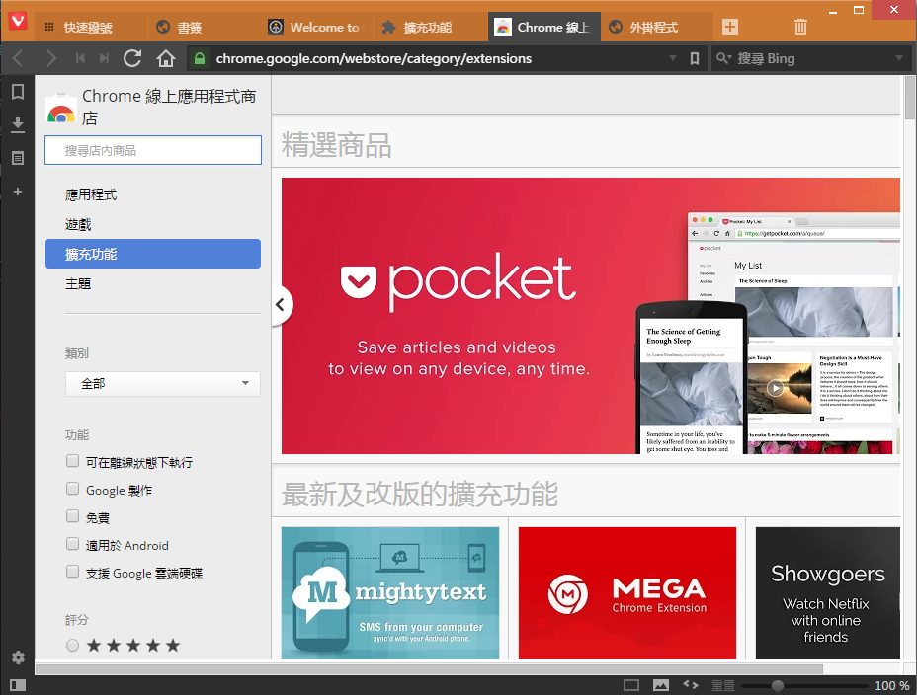Go to the home page
Screen dimensions: 917x695
coord(166,58)
